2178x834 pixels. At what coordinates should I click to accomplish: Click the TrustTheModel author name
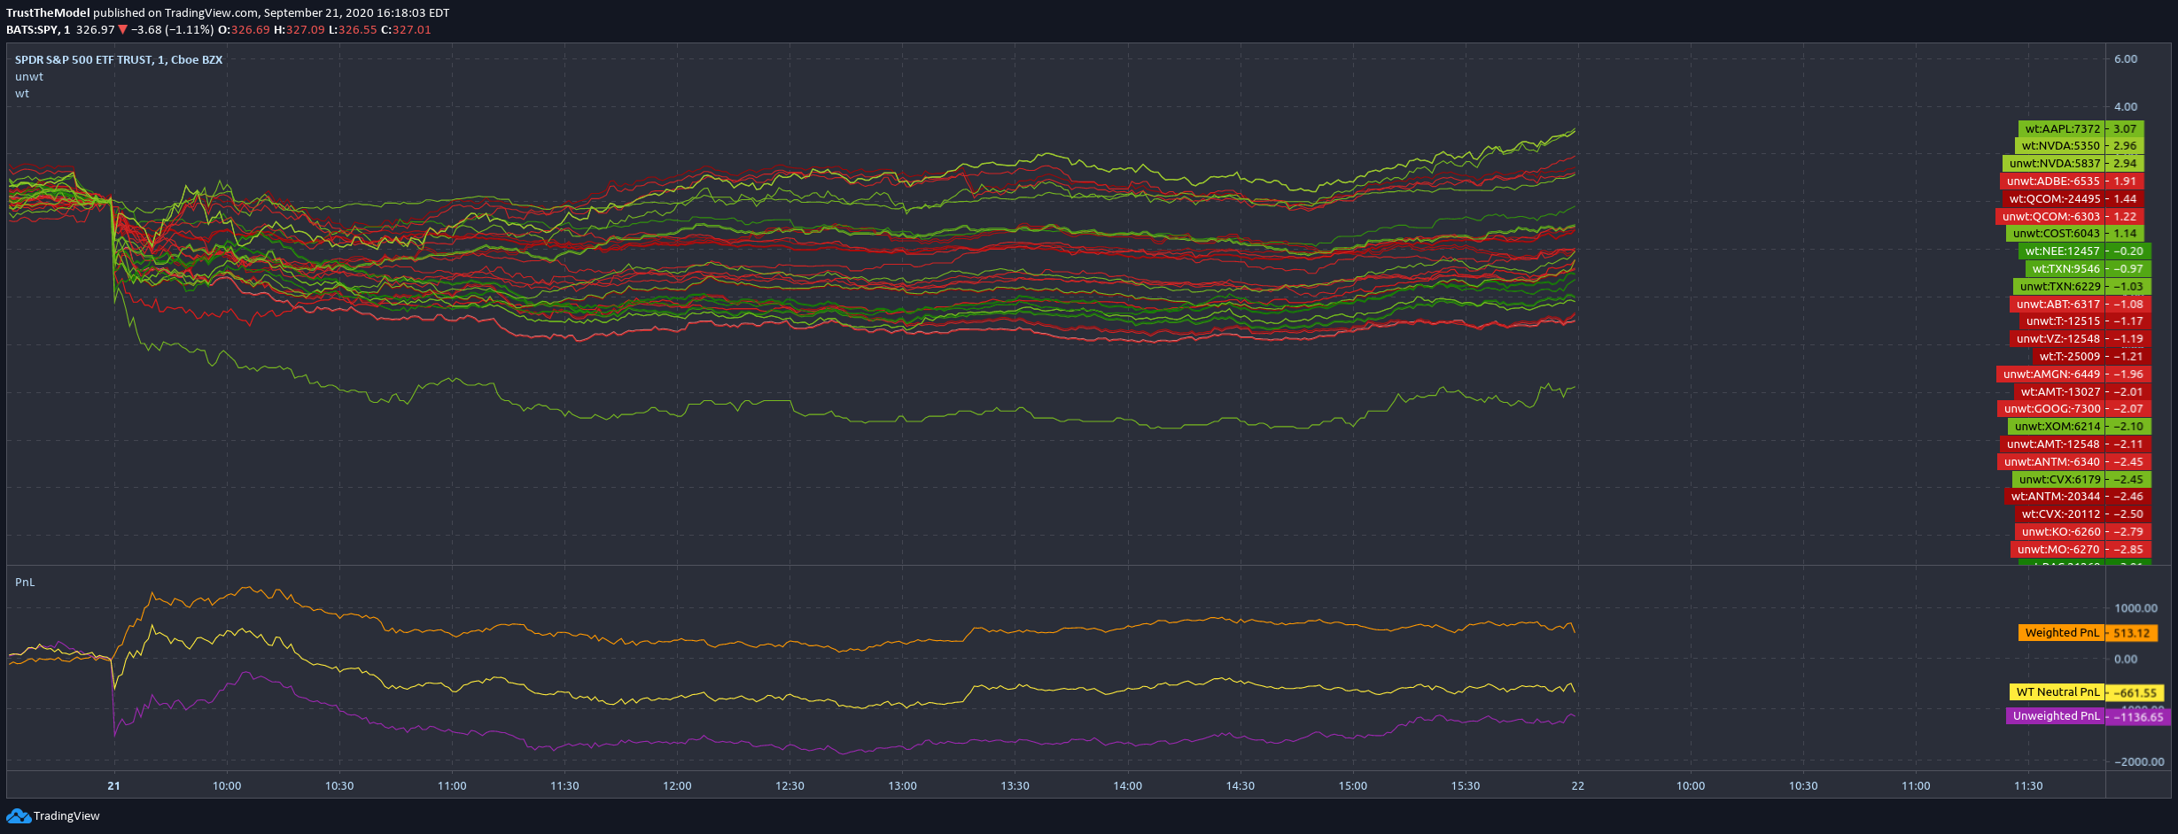tap(48, 13)
